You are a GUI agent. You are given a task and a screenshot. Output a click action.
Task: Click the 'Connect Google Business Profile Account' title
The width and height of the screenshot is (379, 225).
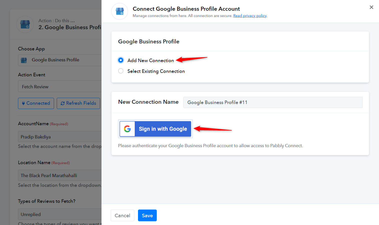point(186,9)
